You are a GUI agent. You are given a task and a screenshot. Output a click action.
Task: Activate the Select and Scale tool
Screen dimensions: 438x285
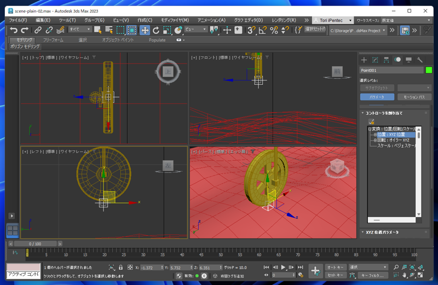tap(167, 30)
